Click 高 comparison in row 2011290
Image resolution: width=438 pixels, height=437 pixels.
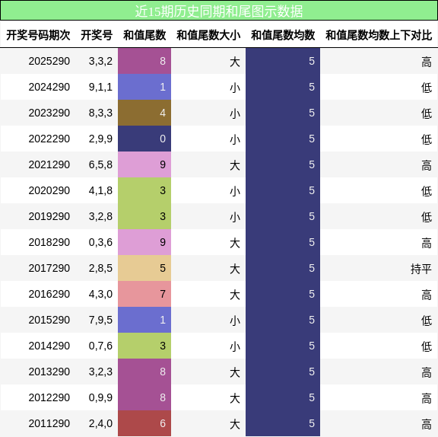click(427, 424)
